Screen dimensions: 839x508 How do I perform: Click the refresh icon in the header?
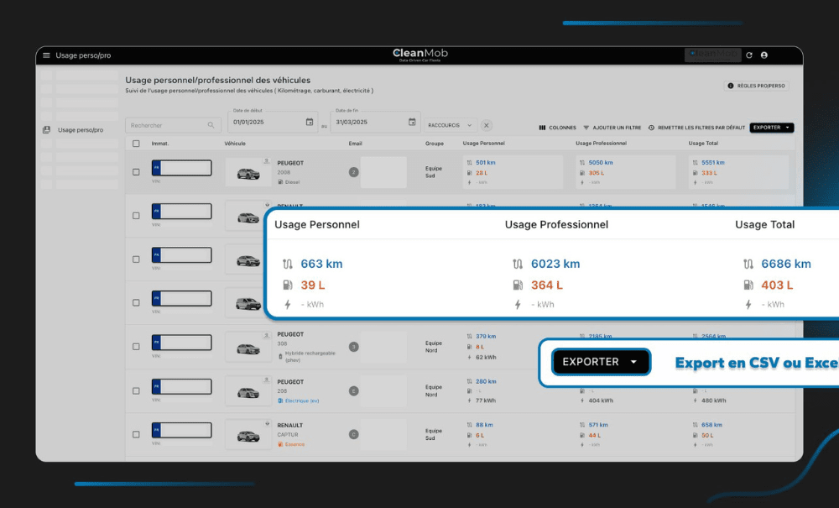pos(749,55)
